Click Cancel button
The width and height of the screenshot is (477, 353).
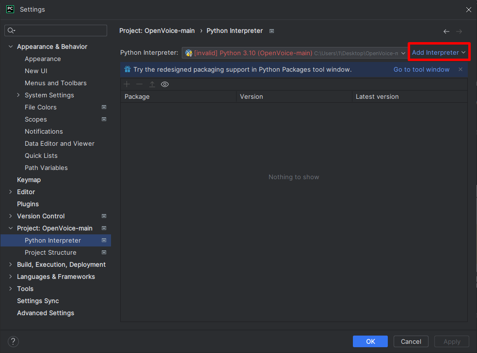click(411, 341)
